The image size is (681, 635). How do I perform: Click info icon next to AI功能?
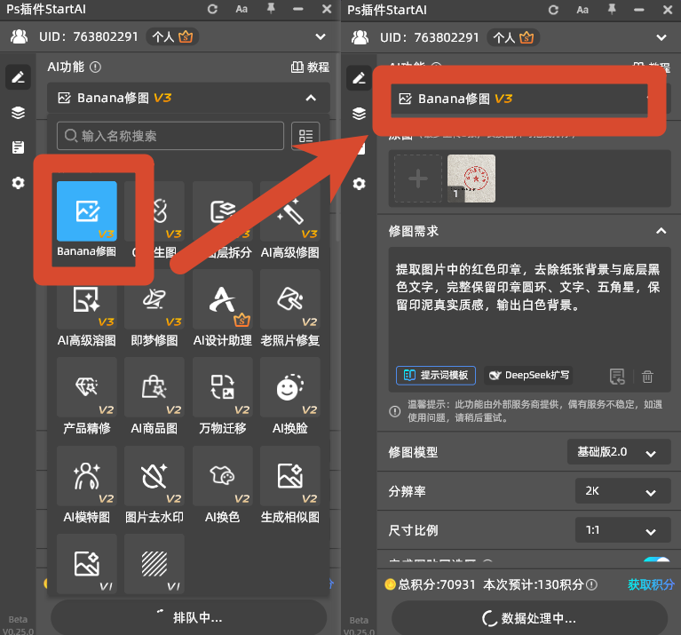(x=95, y=67)
